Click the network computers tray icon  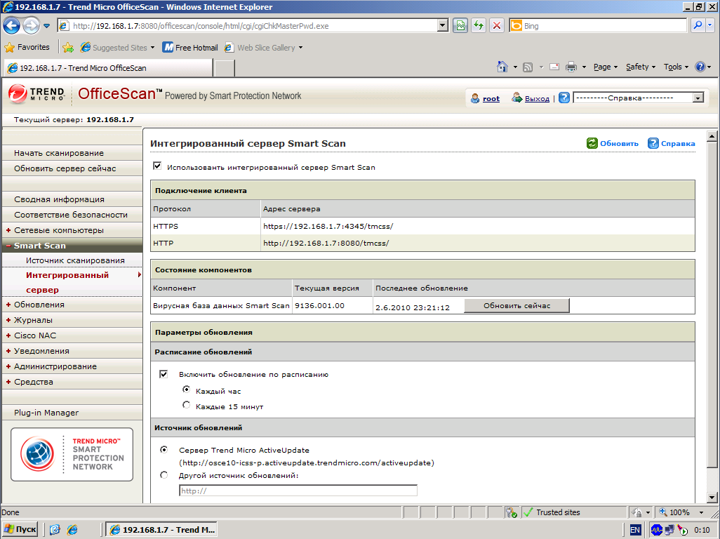669,530
